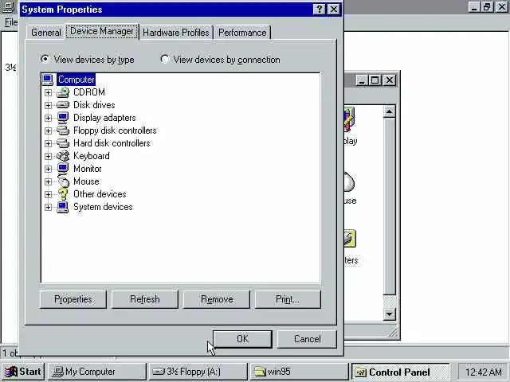Click the Mouse device icon
Screen dimensions: 510x382
pyautogui.click(x=63, y=181)
